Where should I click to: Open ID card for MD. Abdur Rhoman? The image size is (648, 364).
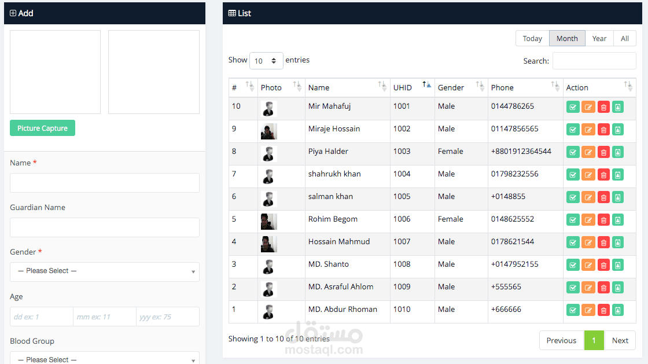point(618,310)
